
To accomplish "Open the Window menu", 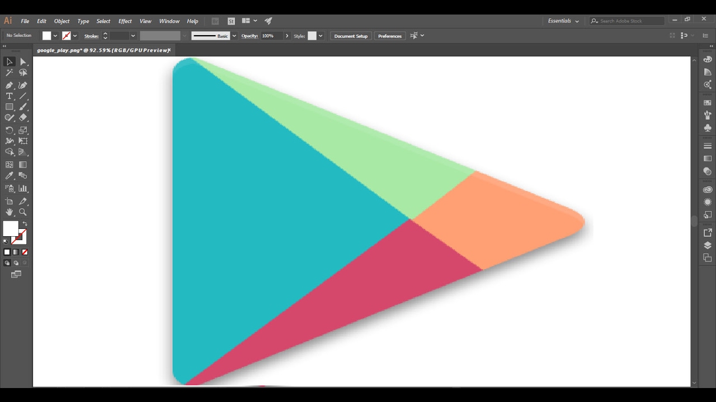I will click(169, 21).
